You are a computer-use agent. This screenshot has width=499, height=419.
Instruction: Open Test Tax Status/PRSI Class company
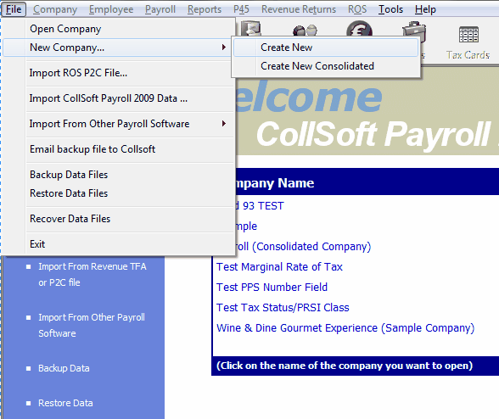[x=283, y=308]
